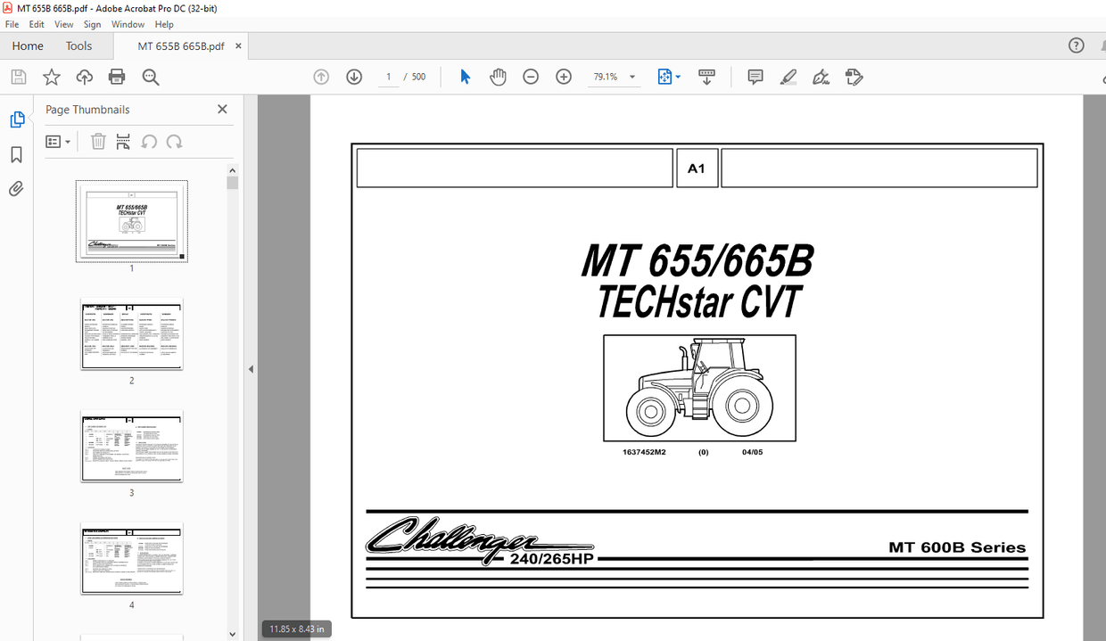
Task: Select the arrow selection tool
Action: (464, 77)
